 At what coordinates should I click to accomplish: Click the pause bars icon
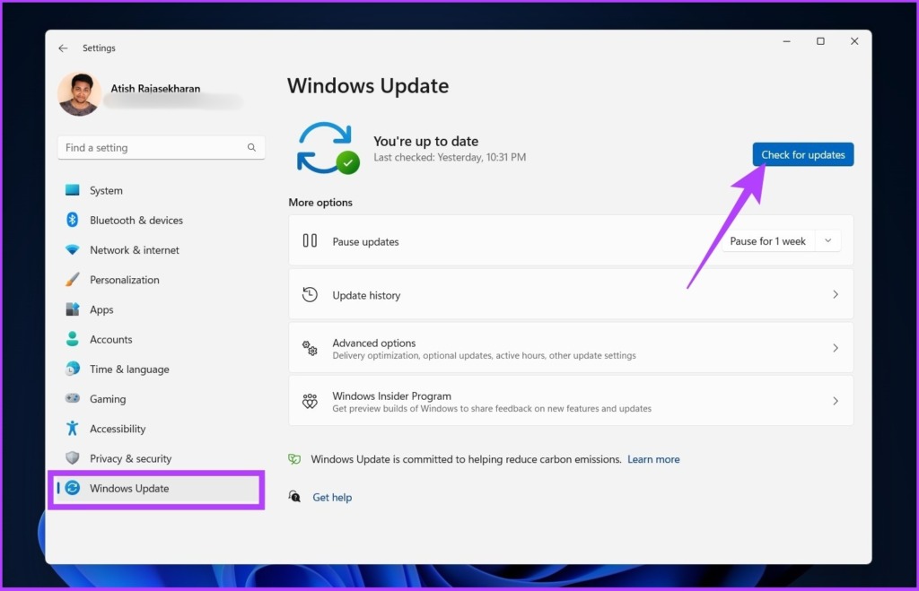coord(310,240)
